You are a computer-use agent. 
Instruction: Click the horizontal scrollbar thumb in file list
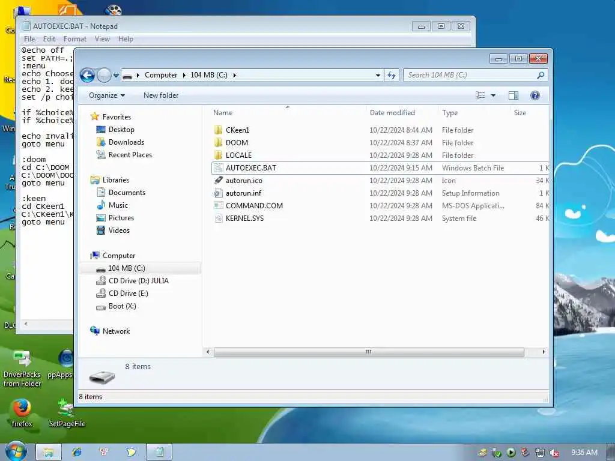(369, 352)
